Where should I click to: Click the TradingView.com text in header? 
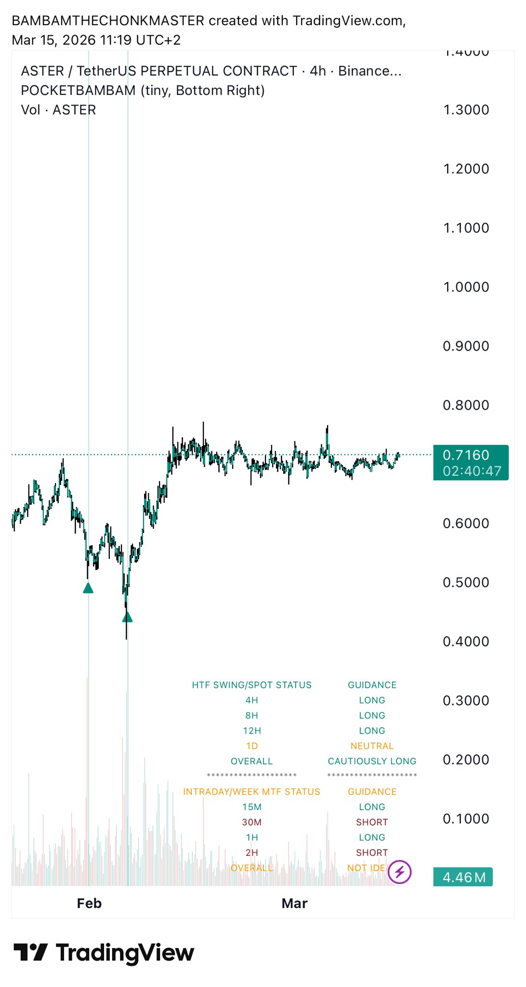click(x=349, y=21)
